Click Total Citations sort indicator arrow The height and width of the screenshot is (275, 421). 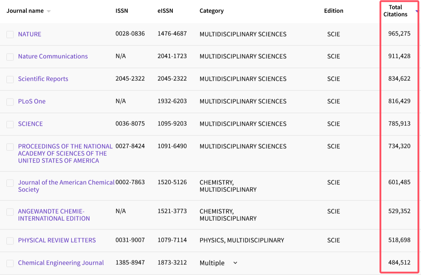click(417, 11)
